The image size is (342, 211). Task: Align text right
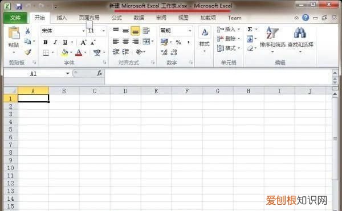point(136,41)
